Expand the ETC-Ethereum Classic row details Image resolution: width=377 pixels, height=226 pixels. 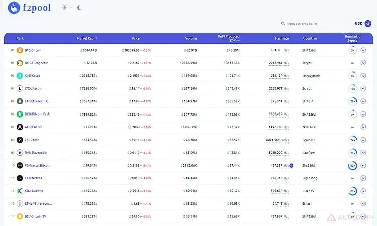tap(363, 101)
